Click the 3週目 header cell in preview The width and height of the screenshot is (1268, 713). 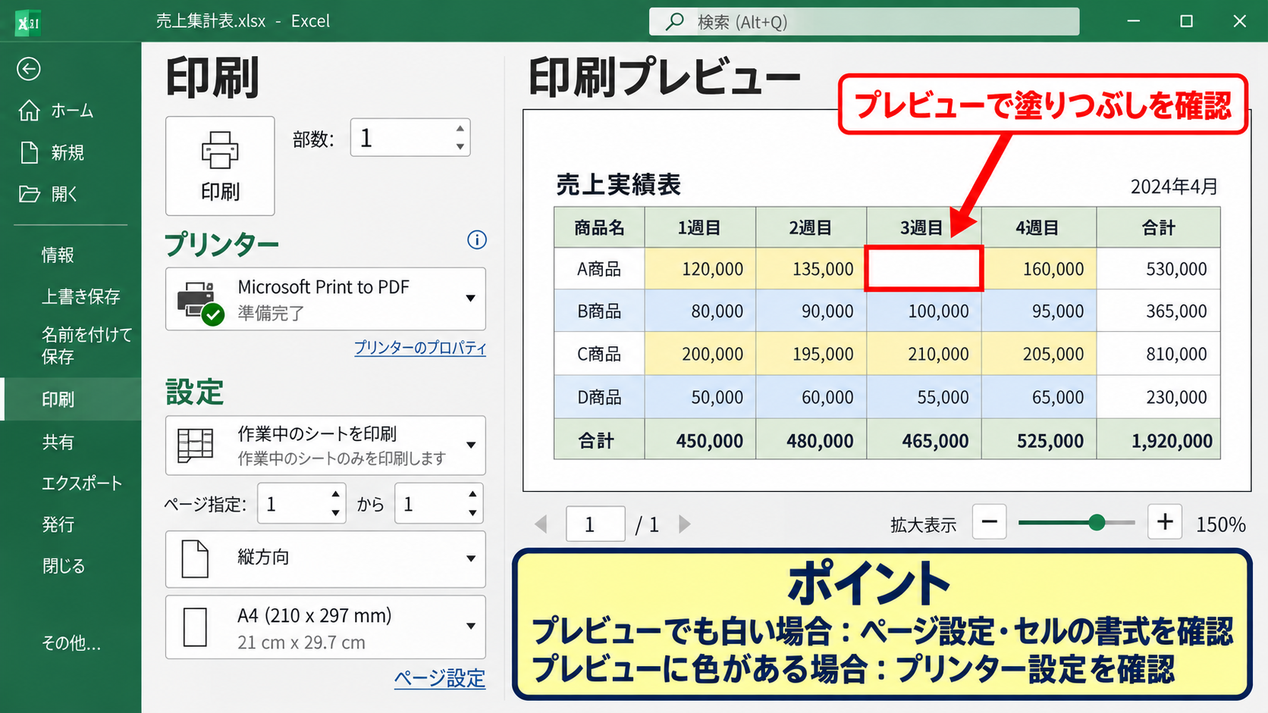click(924, 227)
